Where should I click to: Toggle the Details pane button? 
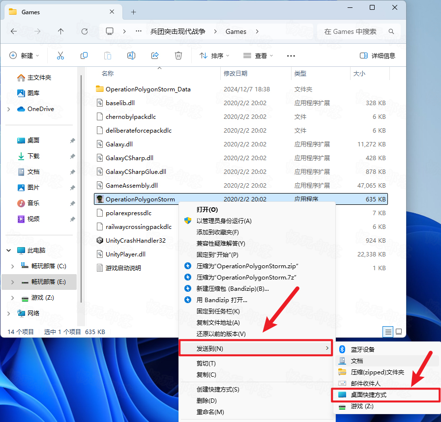point(378,56)
